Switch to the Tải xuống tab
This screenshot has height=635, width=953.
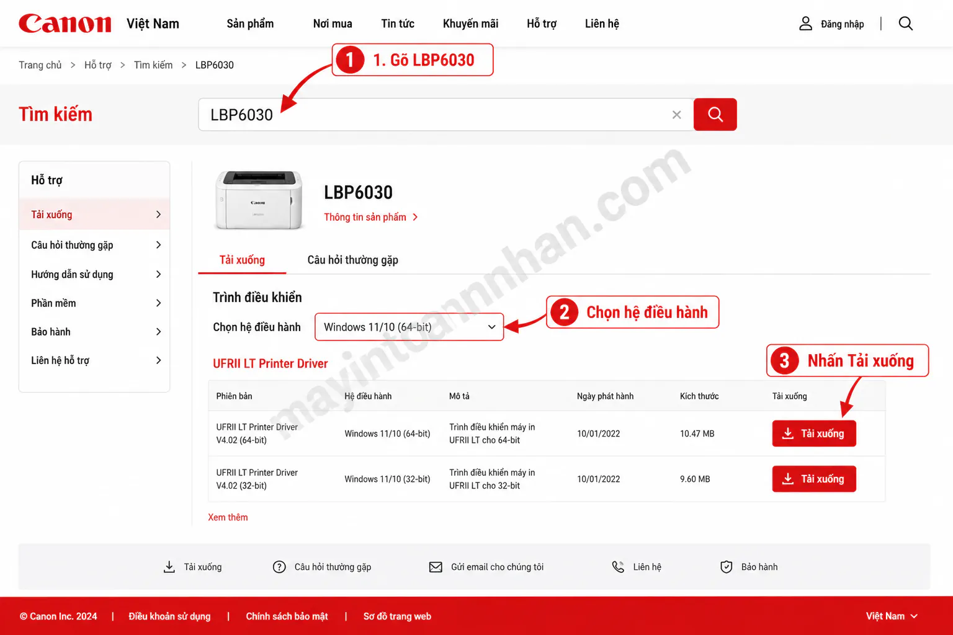click(x=242, y=260)
